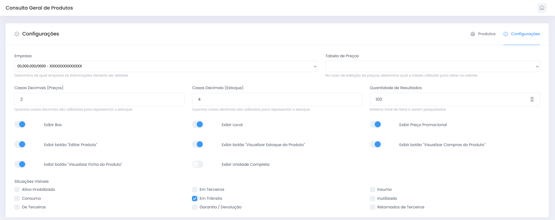The image size is (555, 220).
Task: Click the home icon in top-right corner
Action: point(542,8)
